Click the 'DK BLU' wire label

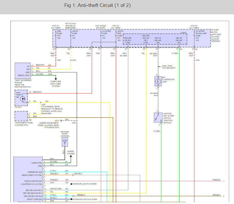(x=53, y=198)
